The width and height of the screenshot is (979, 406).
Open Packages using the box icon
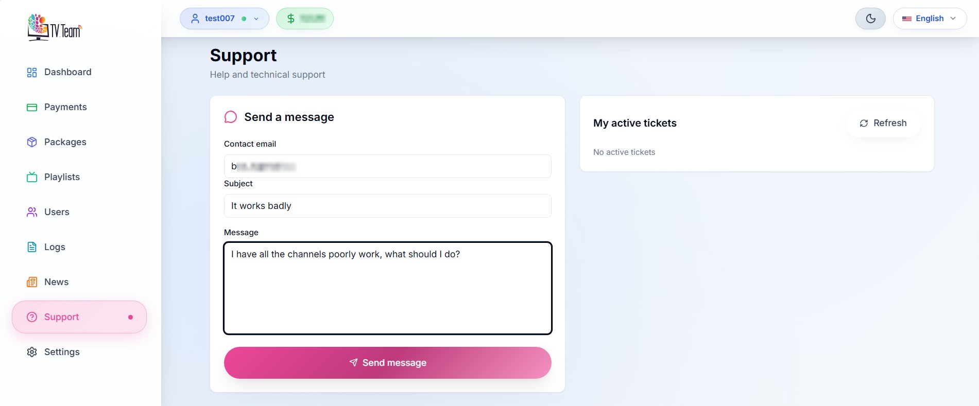(31, 142)
